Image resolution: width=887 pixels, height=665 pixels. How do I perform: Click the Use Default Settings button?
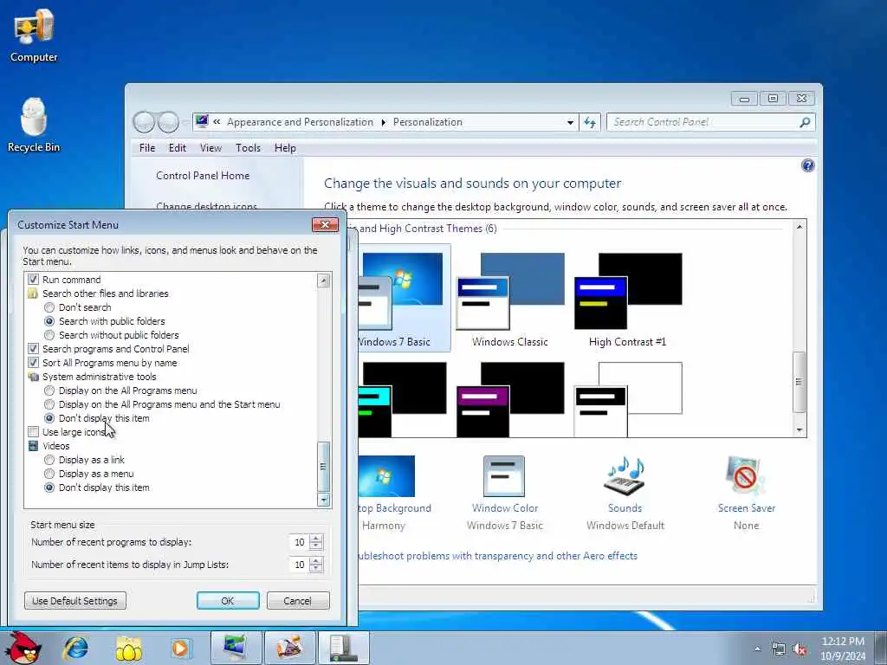click(x=75, y=601)
